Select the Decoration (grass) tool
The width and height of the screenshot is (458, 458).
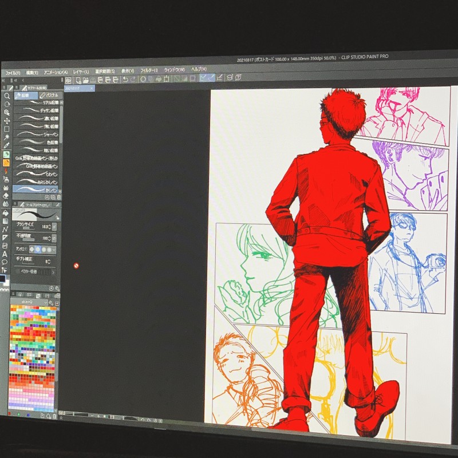click(6, 188)
